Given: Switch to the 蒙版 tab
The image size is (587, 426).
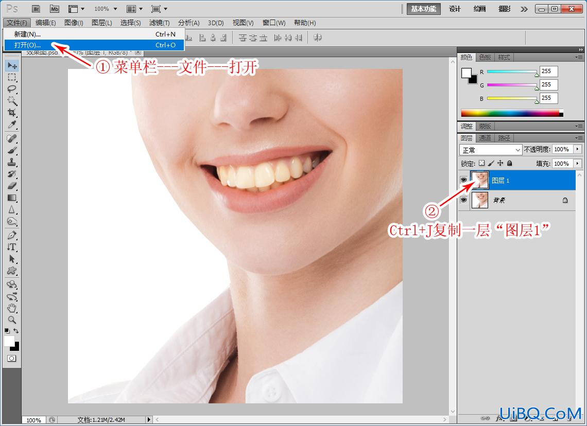Looking at the screenshot, I should (x=485, y=126).
